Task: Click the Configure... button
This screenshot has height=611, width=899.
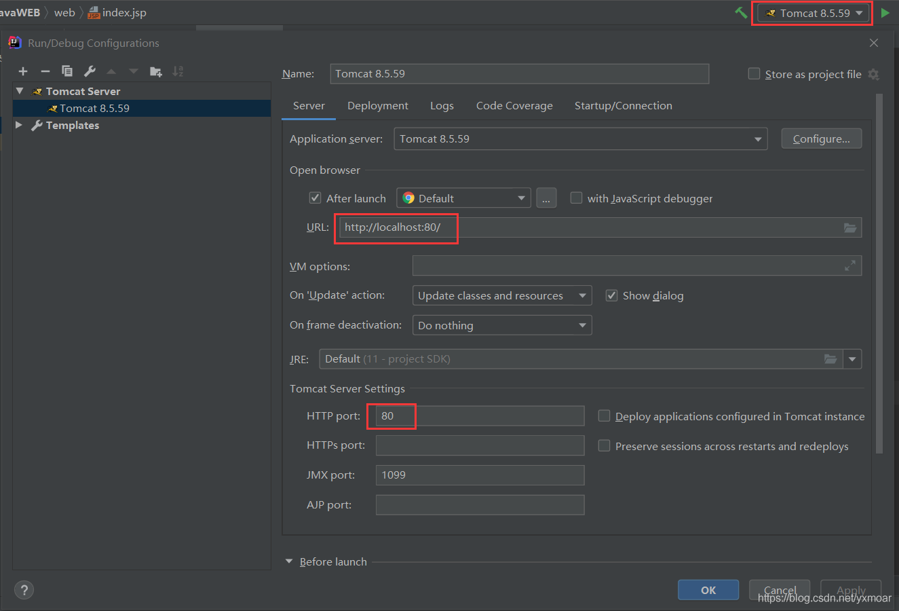Action: (x=821, y=139)
